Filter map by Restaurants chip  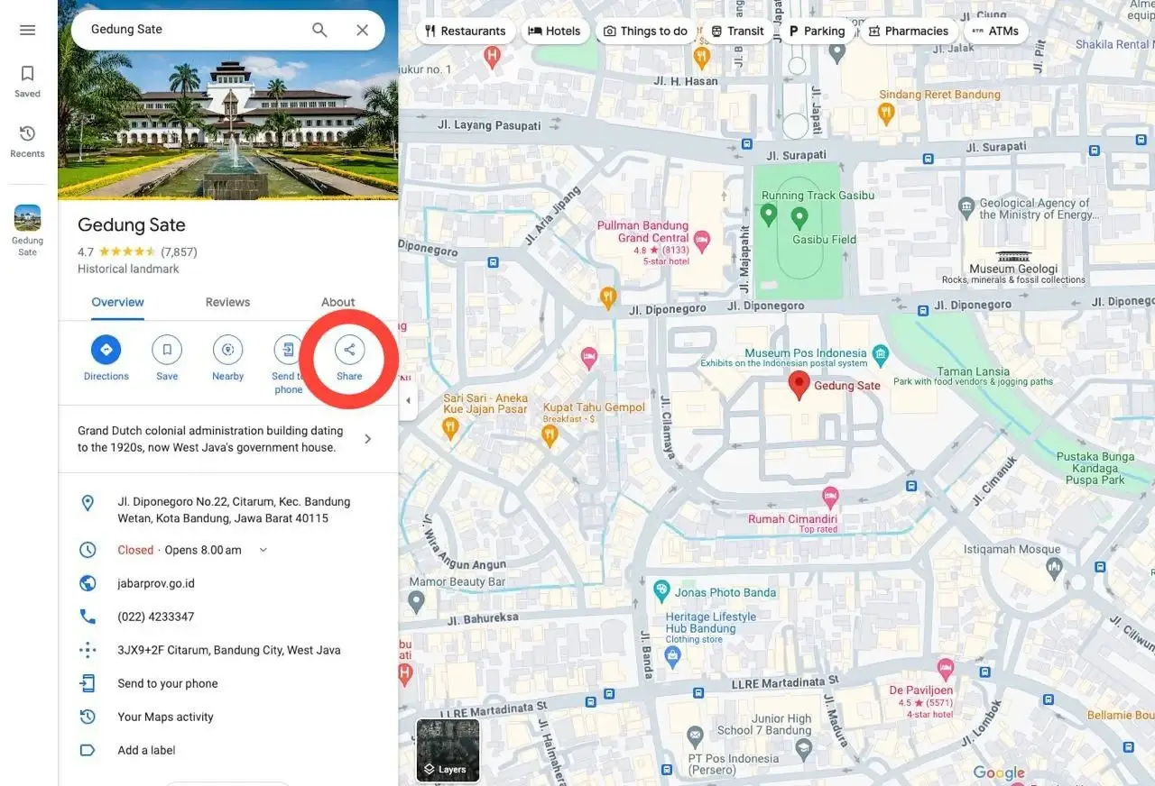click(x=465, y=31)
